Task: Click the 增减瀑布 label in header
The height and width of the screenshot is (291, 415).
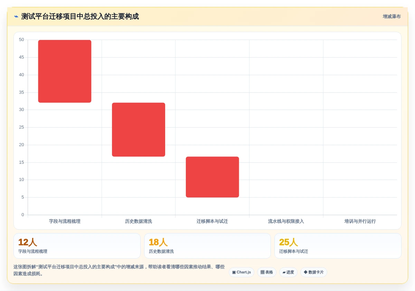Action: click(392, 17)
